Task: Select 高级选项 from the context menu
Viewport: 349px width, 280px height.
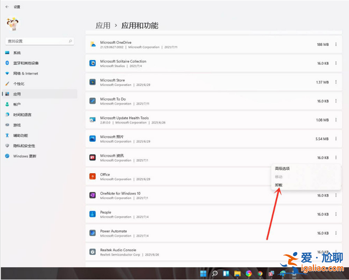Action: coord(282,168)
